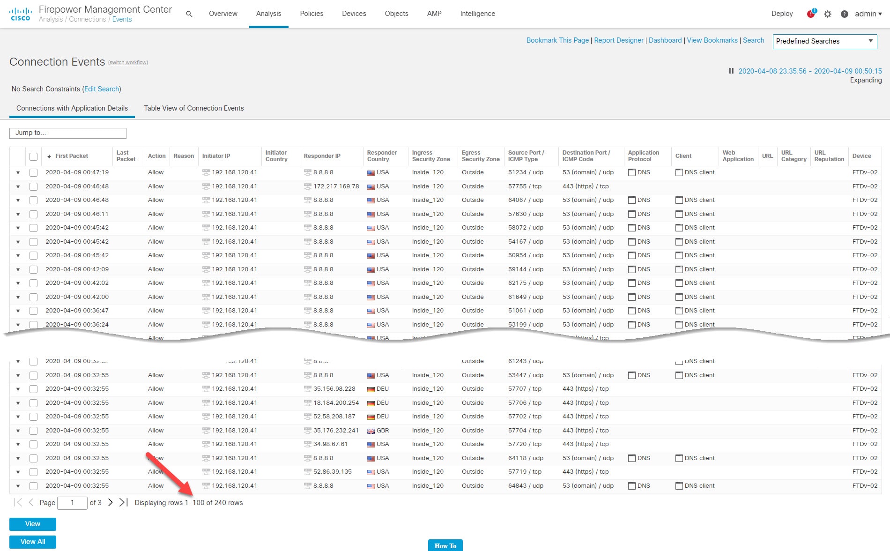Open the settings gear icon
The width and height of the screenshot is (890, 551).
point(828,14)
